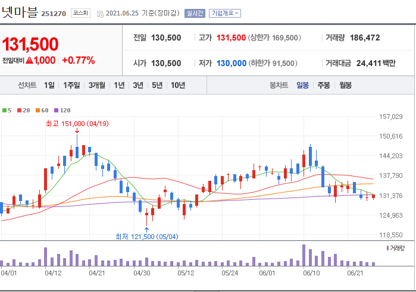Click the 저가 value 130,000

(x=232, y=63)
